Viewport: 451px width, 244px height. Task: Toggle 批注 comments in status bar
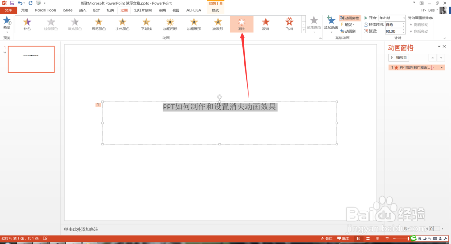[343, 239]
